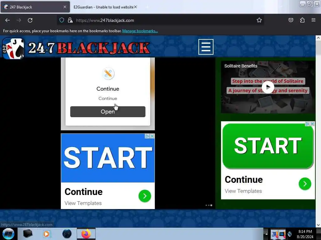321x240 pixels.
Task: Open a new browser tab
Action: [x=147, y=7]
